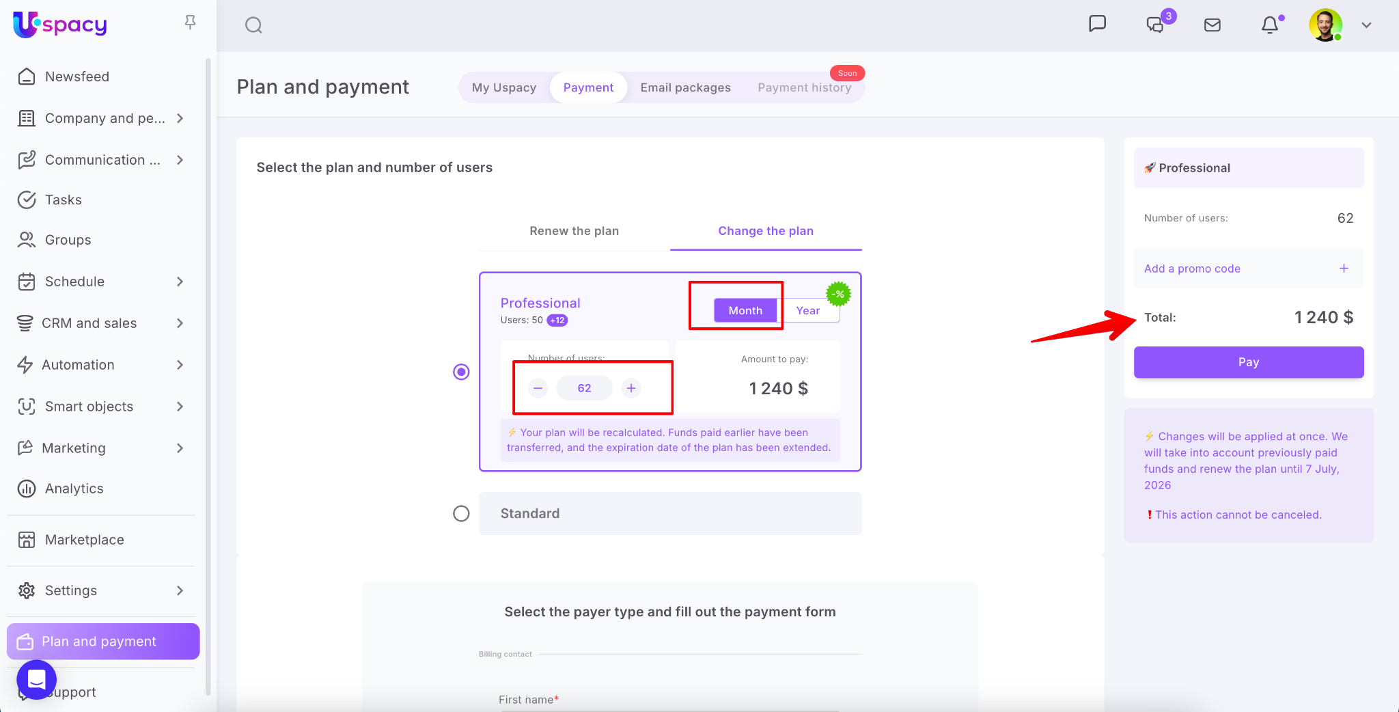Select the Professional plan radio button
Viewport: 1399px width, 712px height.
tap(461, 372)
